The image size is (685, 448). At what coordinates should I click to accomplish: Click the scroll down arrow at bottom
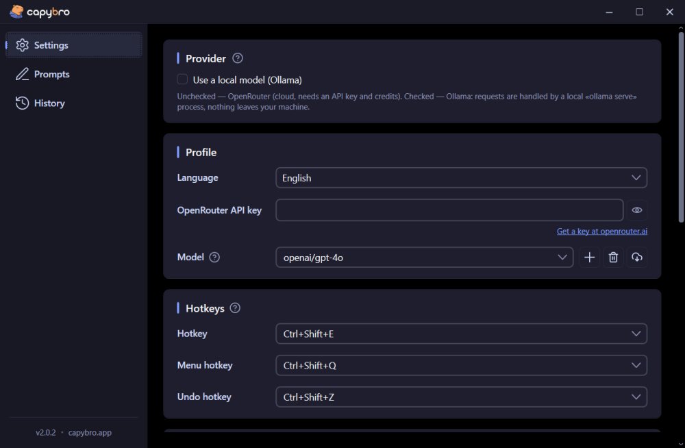coord(681,444)
